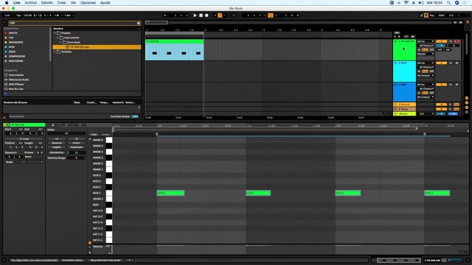This screenshot has width=472, height=265.
Task: Select Efectos de Audio in browser categories
Action: (x=18, y=79)
